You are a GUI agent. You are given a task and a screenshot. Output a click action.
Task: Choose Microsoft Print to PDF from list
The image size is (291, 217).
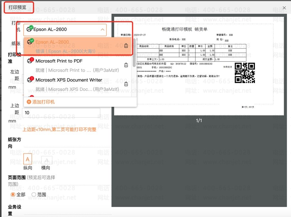click(59, 61)
